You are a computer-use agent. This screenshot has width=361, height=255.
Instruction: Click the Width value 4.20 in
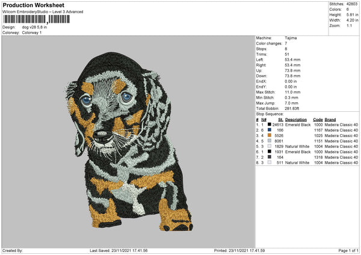point(352,20)
